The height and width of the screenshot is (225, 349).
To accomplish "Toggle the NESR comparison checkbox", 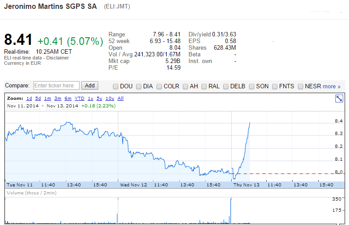I will 301,87.
